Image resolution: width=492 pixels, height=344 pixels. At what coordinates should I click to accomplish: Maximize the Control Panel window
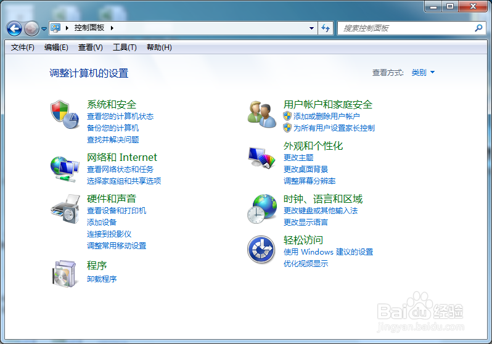450,6
